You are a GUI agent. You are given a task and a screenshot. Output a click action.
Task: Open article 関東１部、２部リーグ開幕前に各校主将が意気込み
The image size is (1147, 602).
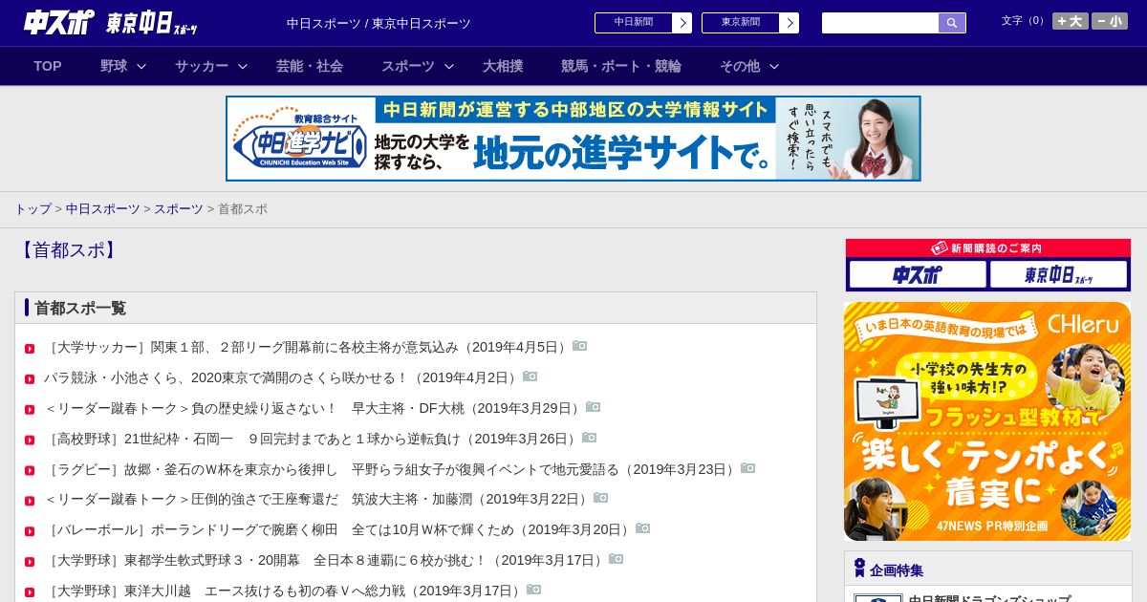[308, 347]
